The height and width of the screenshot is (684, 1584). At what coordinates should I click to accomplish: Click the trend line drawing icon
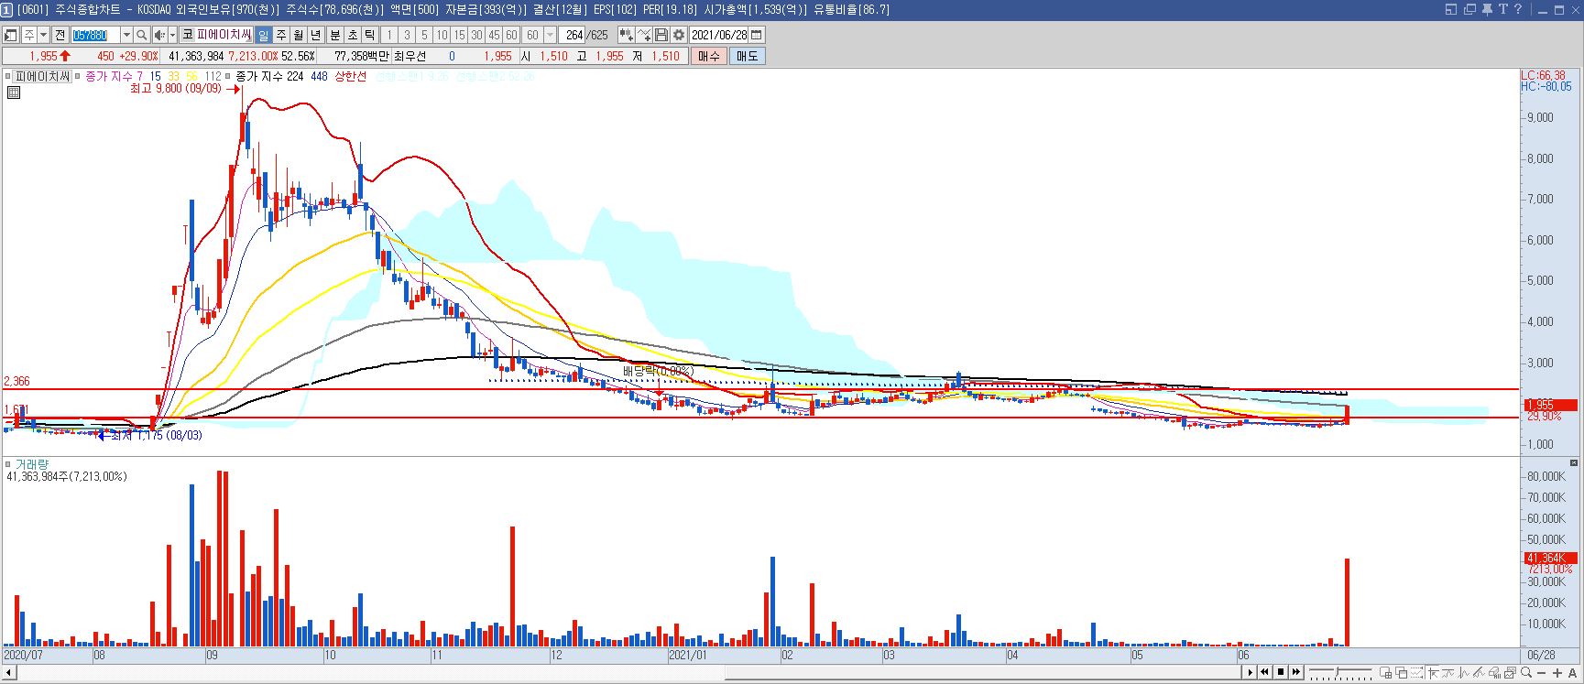pos(1447,672)
